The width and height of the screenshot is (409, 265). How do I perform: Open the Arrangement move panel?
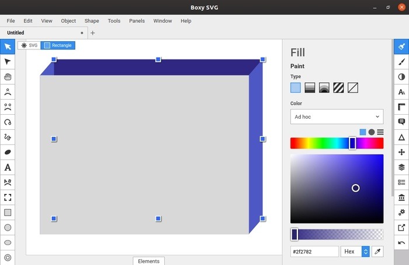pos(401,152)
